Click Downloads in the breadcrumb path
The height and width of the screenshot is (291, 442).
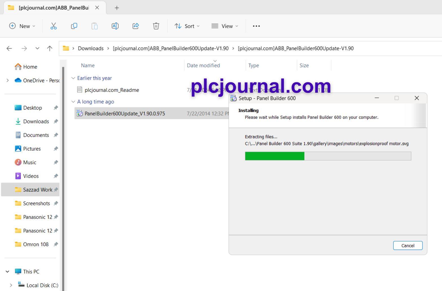91,48
